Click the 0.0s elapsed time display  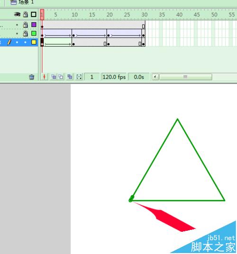coord(139,77)
